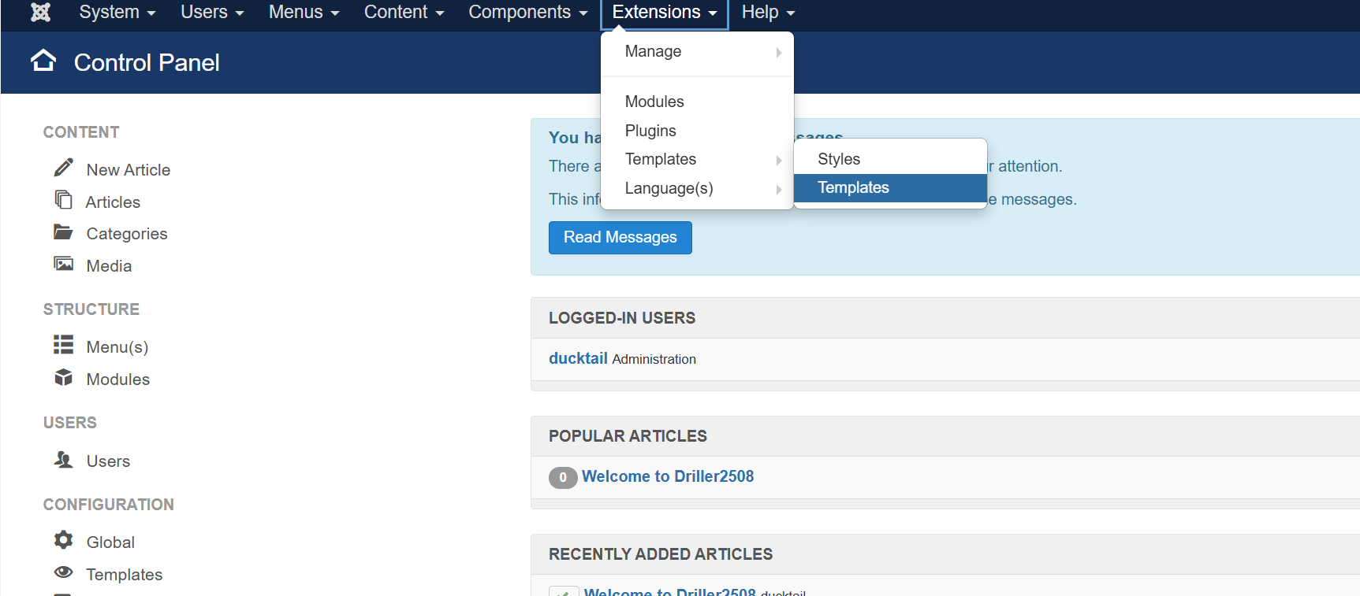
Task: Open the Categories sidebar link
Action: click(x=127, y=234)
